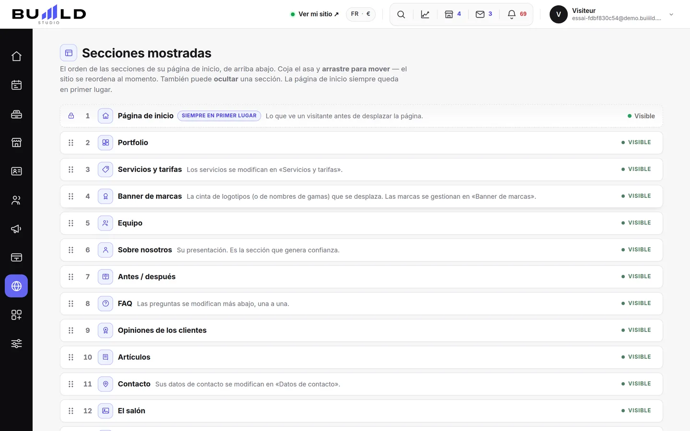The width and height of the screenshot is (690, 431).
Task: Grab the drag handle of Equipo row
Action: [x=71, y=223]
